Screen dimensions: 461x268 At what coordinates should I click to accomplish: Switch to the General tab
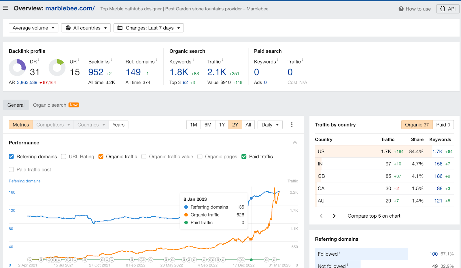coord(16,105)
